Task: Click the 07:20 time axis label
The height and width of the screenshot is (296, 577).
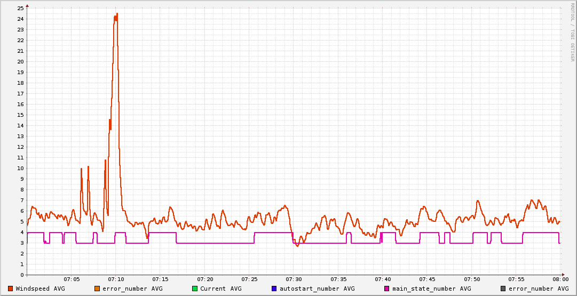Action: click(x=205, y=279)
